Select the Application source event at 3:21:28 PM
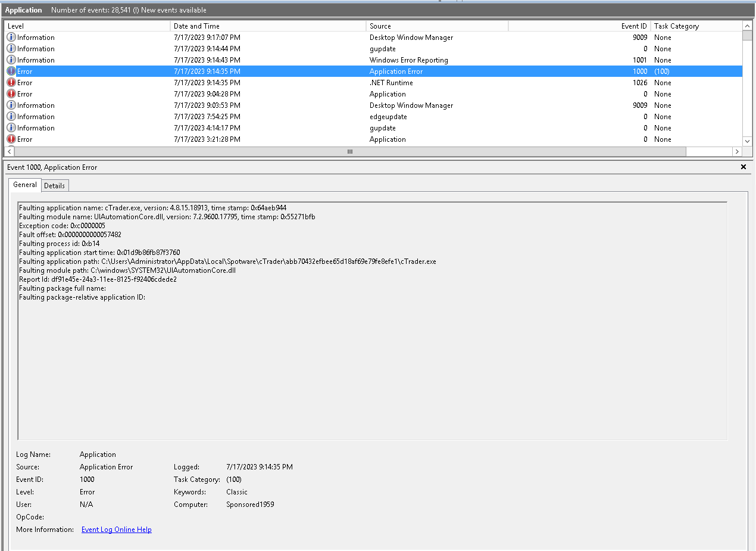The width and height of the screenshot is (756, 551). (373, 139)
